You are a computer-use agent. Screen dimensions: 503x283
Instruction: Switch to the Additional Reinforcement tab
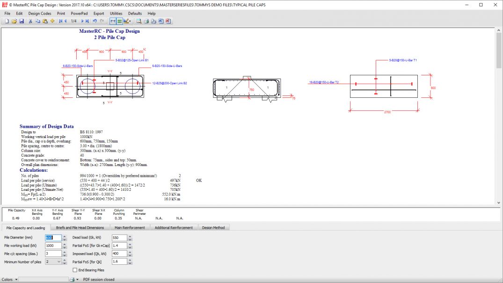click(x=174, y=228)
